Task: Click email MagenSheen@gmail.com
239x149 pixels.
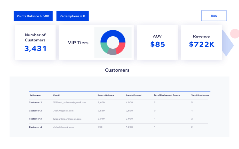Action: click(67, 119)
